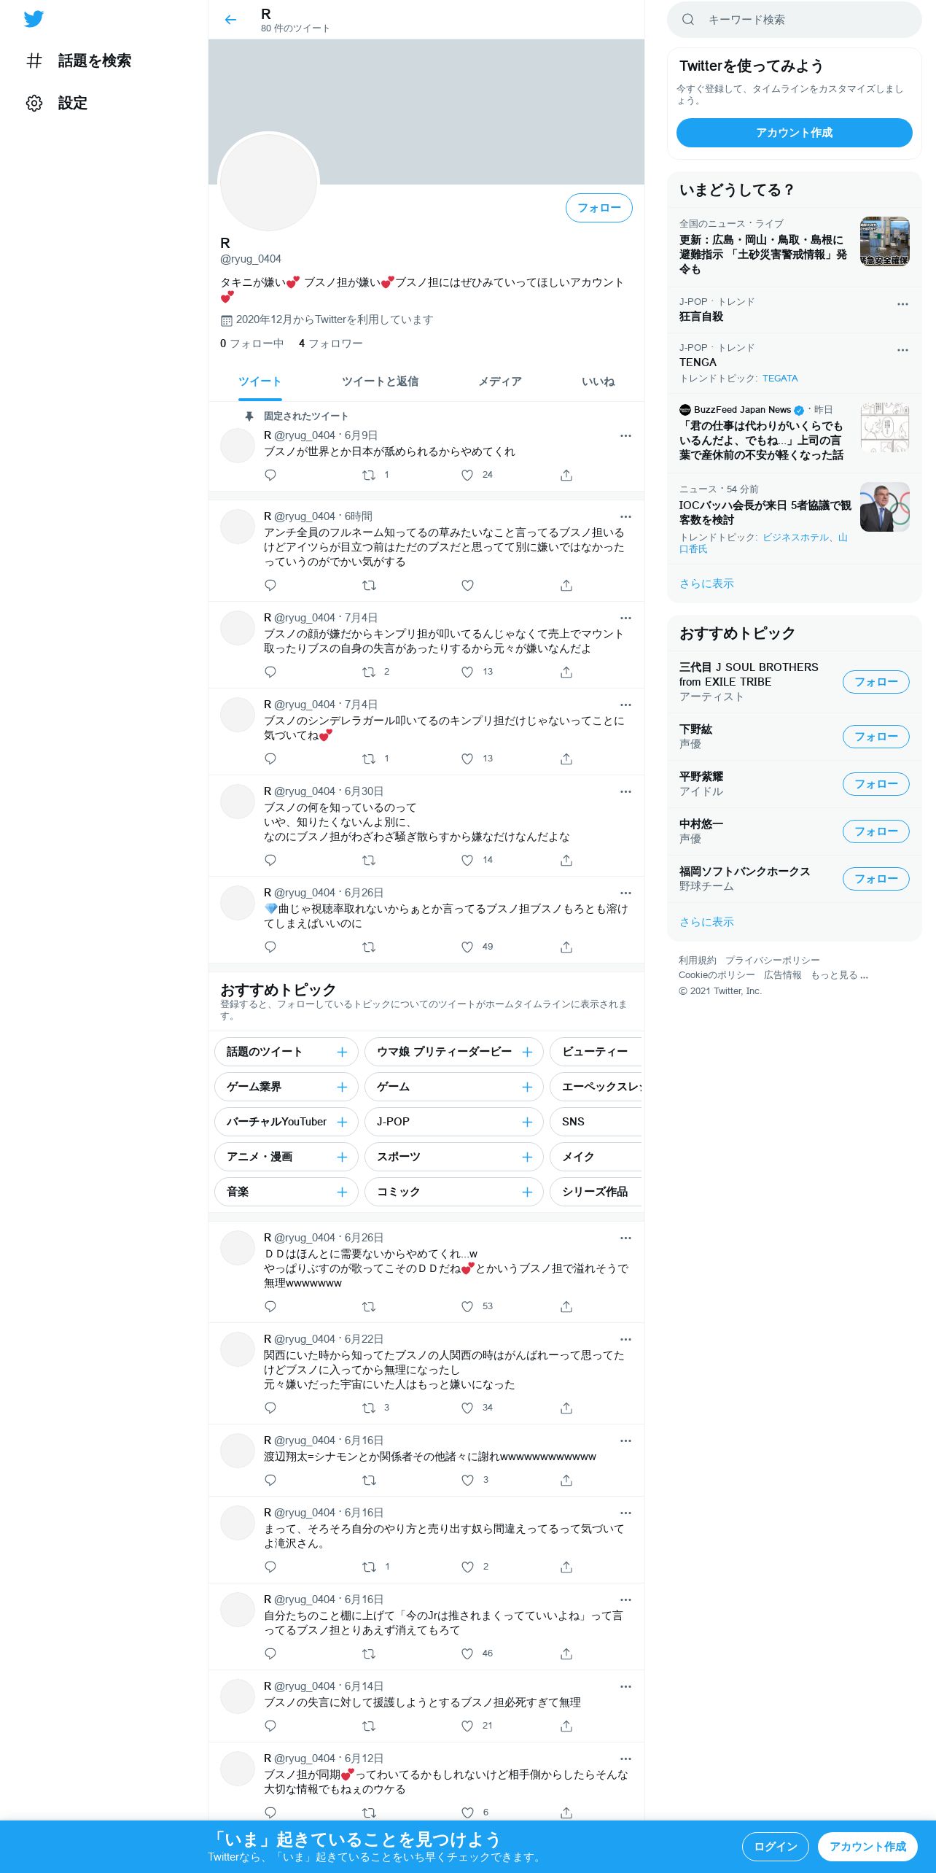The image size is (936, 1873).
Task: Retweet the pinned 6月9日 tweet
Action: click(x=369, y=475)
